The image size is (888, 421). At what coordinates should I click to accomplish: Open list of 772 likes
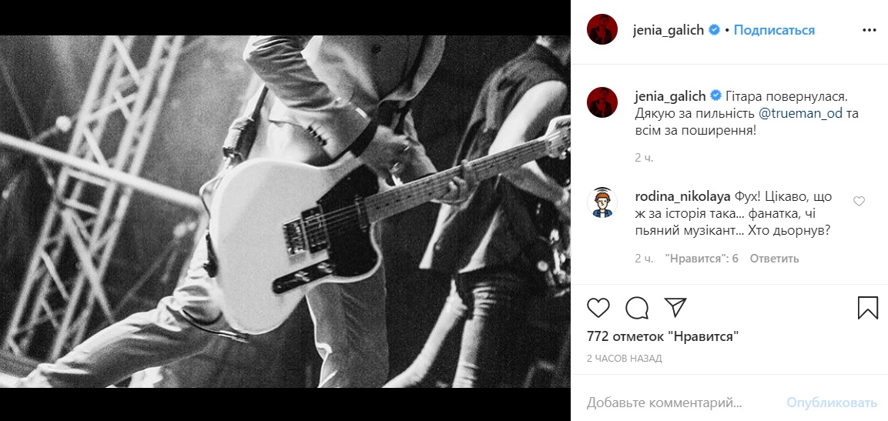663,336
